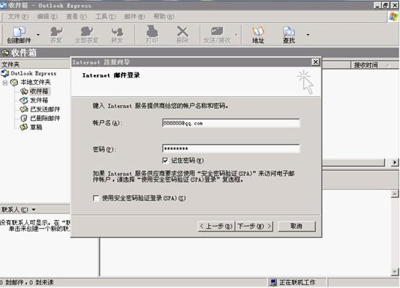
Task: Click the message list horizontal scroll right arrow
Action: (x=395, y=162)
